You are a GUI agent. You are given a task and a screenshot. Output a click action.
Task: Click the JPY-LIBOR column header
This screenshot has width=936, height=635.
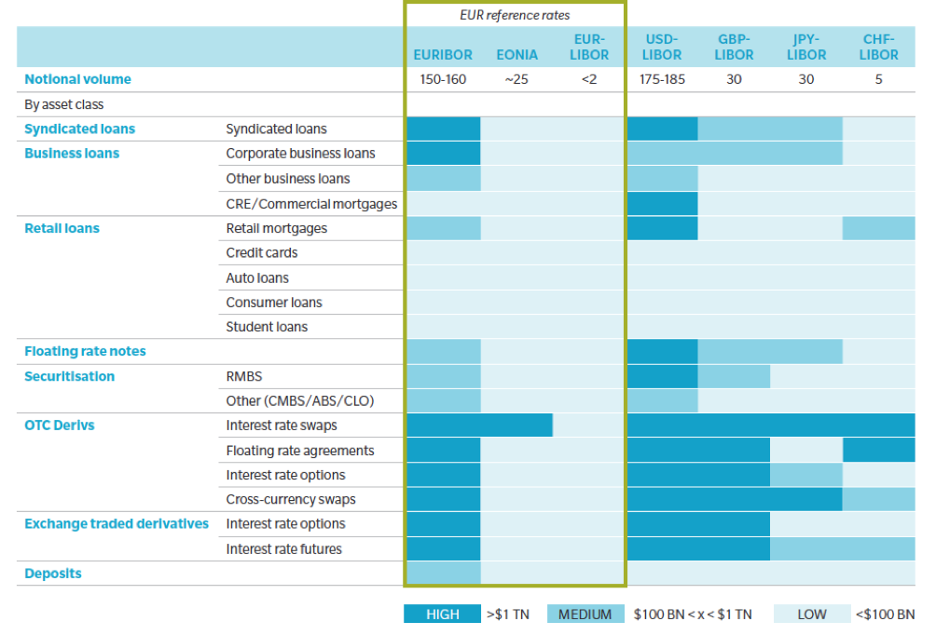[x=805, y=47]
